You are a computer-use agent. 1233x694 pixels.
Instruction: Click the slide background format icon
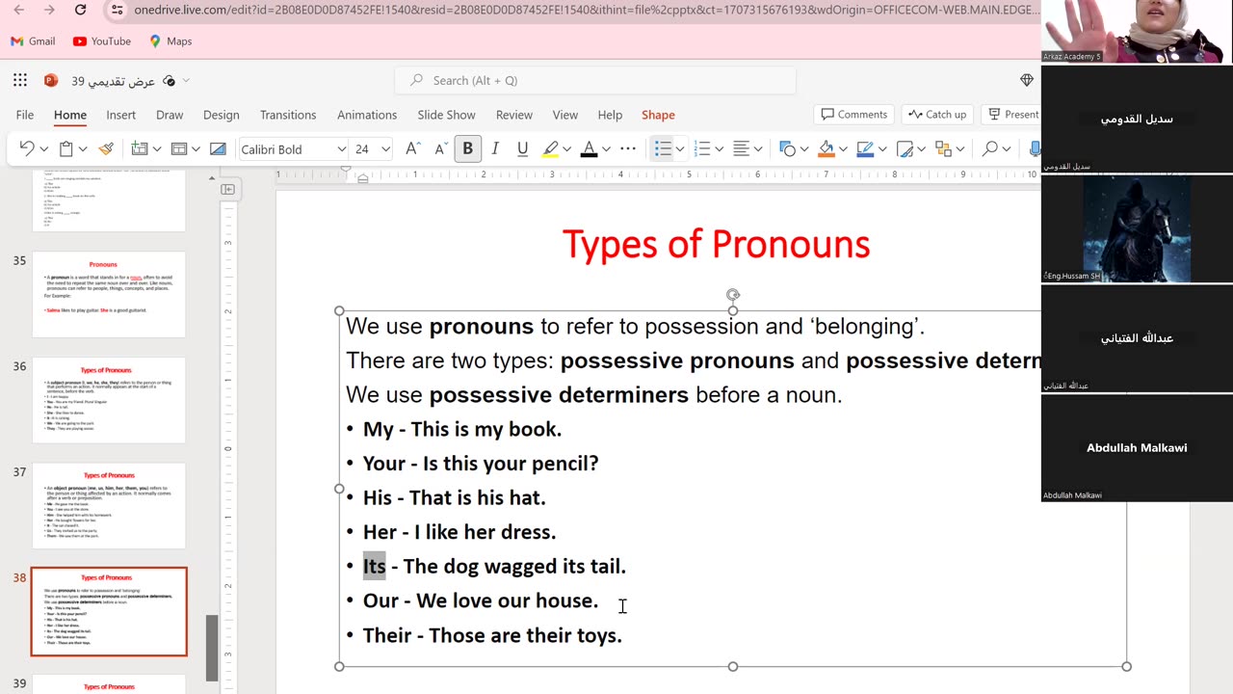point(218,149)
